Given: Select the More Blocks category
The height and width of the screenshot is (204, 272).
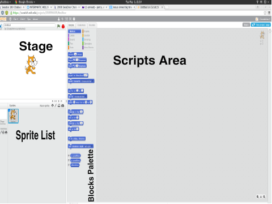Looking at the screenshot, I should (88, 48).
